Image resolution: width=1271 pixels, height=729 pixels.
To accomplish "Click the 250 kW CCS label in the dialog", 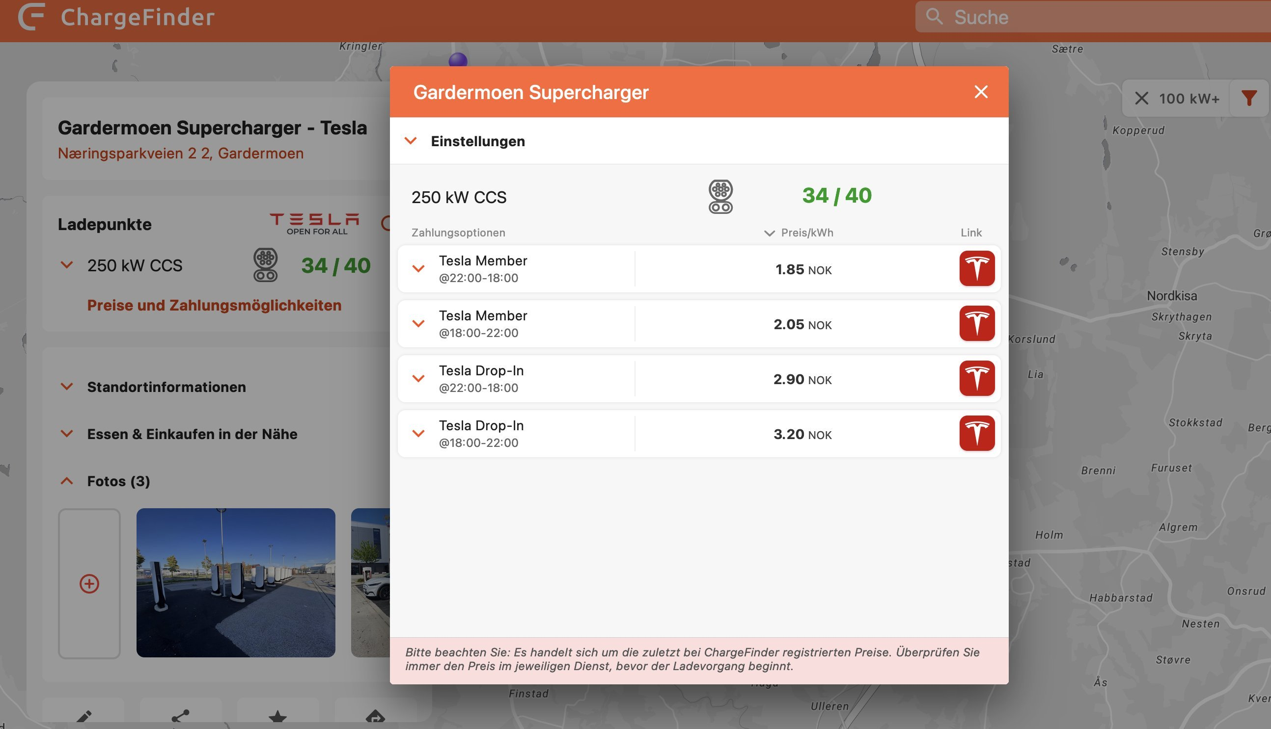I will [459, 197].
